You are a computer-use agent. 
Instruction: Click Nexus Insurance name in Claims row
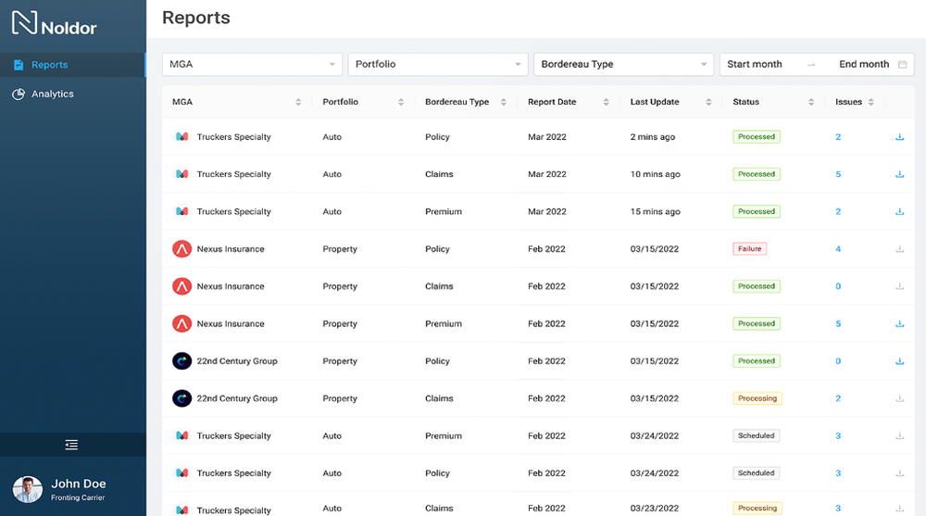click(231, 286)
